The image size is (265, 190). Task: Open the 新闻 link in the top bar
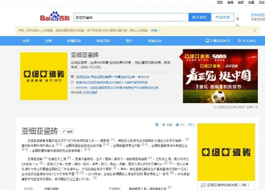click(230, 2)
